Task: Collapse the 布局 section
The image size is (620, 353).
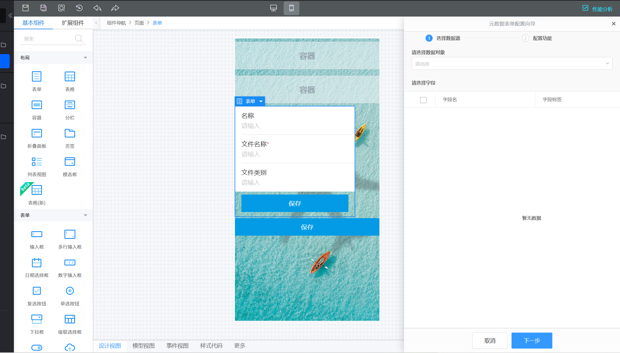Action: point(85,58)
